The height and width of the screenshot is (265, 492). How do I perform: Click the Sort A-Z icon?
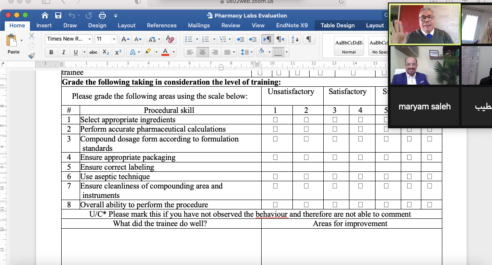[x=295, y=39]
